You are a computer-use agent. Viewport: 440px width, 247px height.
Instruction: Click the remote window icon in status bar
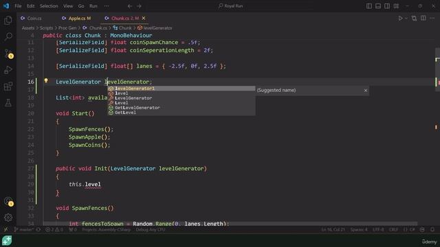tap(6, 230)
